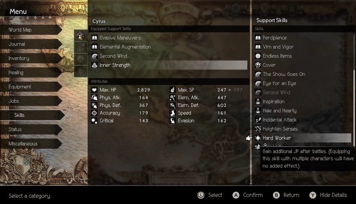Click the Cover shield icon
The width and height of the screenshot is (356, 204).
(x=258, y=65)
